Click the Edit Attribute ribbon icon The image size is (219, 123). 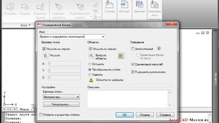(80, 6)
